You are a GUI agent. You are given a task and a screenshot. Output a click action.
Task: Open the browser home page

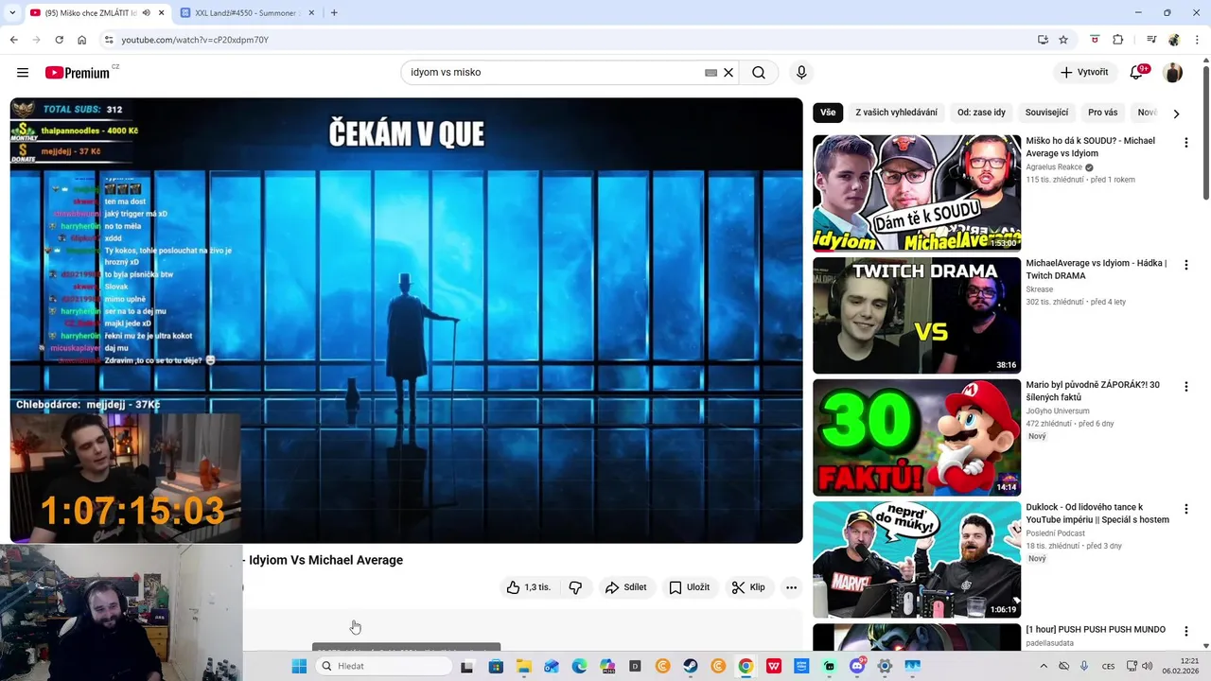pyautogui.click(x=81, y=40)
